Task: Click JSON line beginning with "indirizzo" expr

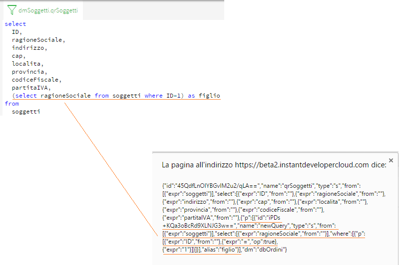Action: click(265, 202)
